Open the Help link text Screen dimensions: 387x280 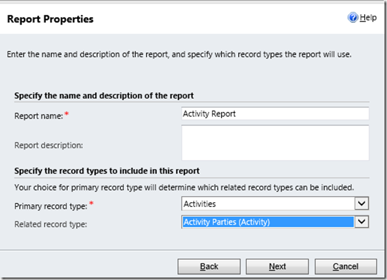tap(368, 18)
